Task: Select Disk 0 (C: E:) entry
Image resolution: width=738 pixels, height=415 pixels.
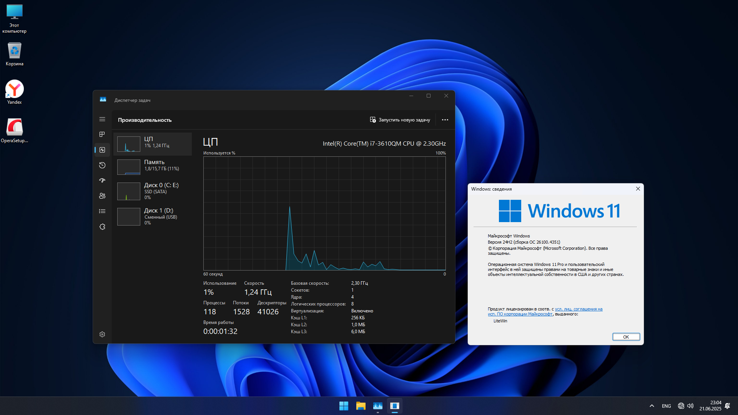Action: 153,191
